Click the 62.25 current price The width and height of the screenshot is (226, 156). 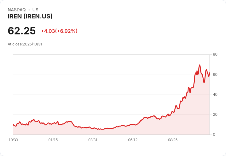(x=21, y=31)
